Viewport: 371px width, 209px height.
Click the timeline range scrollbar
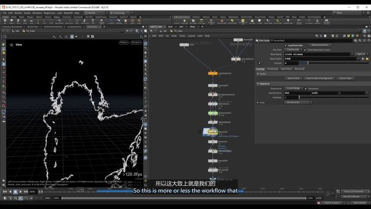(x=184, y=198)
